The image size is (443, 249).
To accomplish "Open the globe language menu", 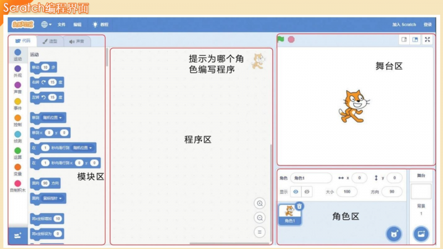I will (46, 24).
